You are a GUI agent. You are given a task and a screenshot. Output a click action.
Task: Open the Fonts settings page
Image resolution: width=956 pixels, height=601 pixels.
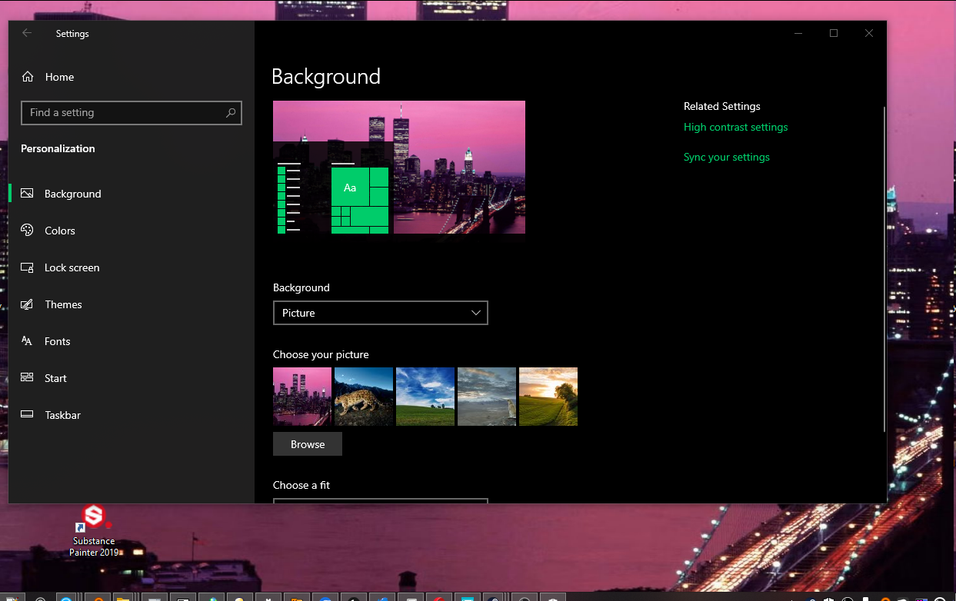click(132, 341)
